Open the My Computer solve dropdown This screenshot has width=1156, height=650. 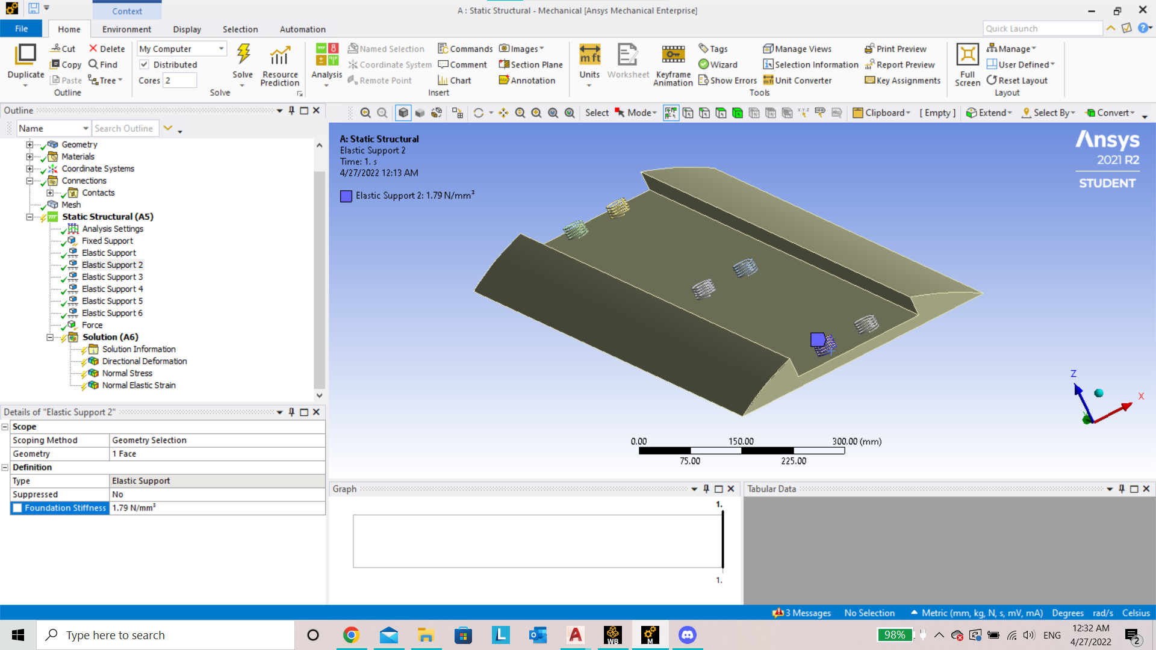221,49
